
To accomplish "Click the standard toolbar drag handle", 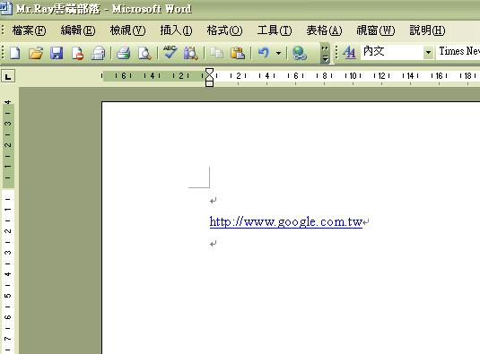I will coord(3,53).
